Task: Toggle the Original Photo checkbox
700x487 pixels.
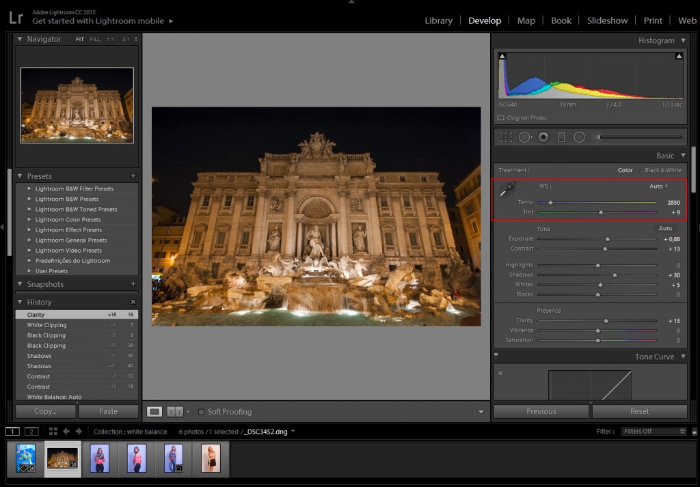Action: [x=500, y=117]
